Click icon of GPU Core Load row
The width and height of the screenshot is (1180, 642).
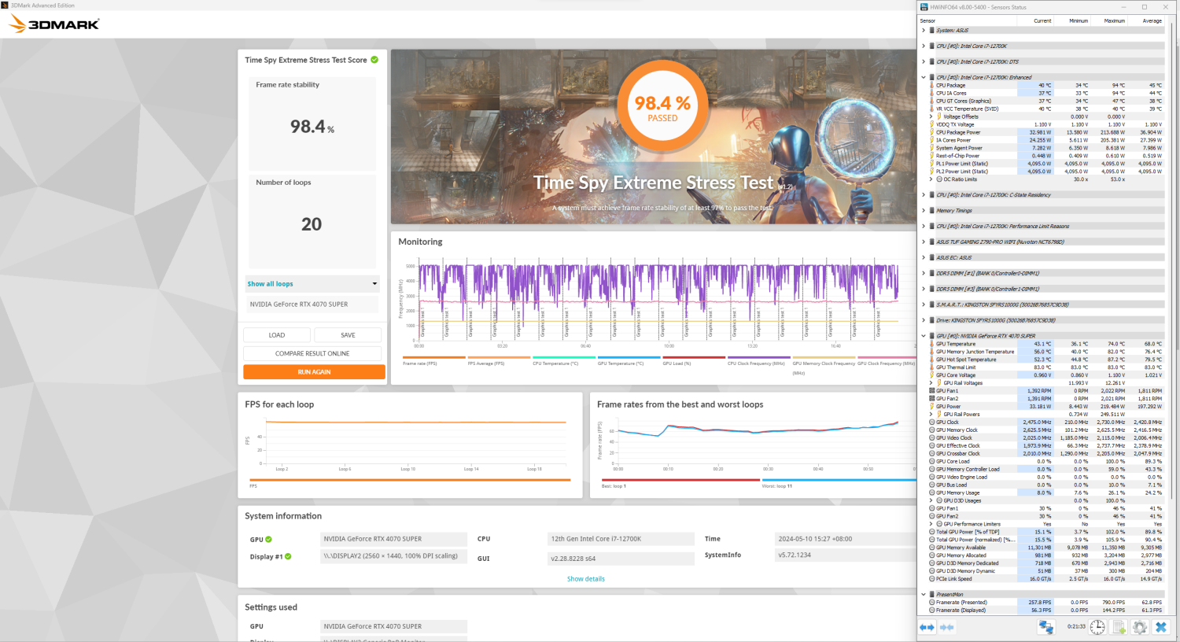[x=932, y=462]
